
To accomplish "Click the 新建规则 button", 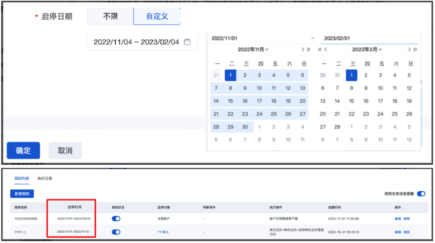I will pyautogui.click(x=22, y=194).
